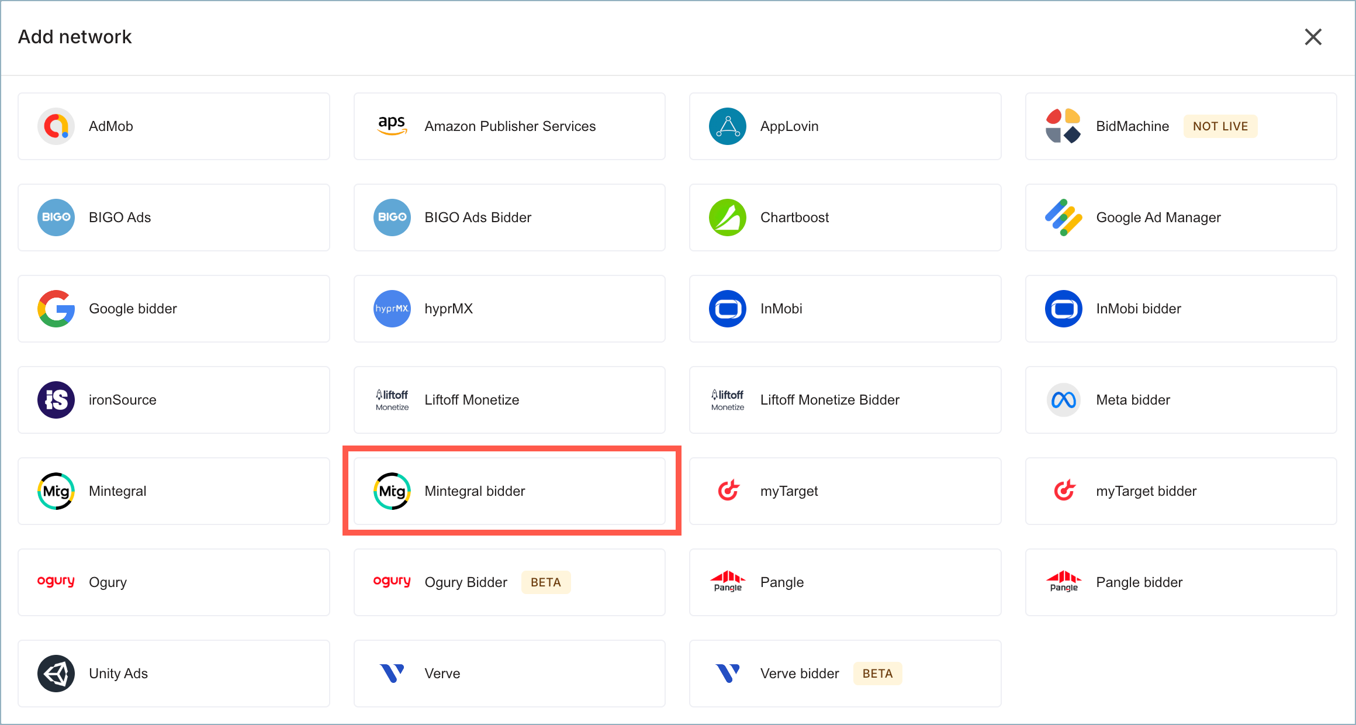
Task: Select Liftoff Monetize Bidder label
Action: coord(829,400)
